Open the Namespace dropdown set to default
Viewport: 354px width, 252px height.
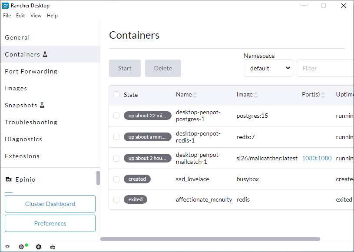pyautogui.click(x=268, y=68)
